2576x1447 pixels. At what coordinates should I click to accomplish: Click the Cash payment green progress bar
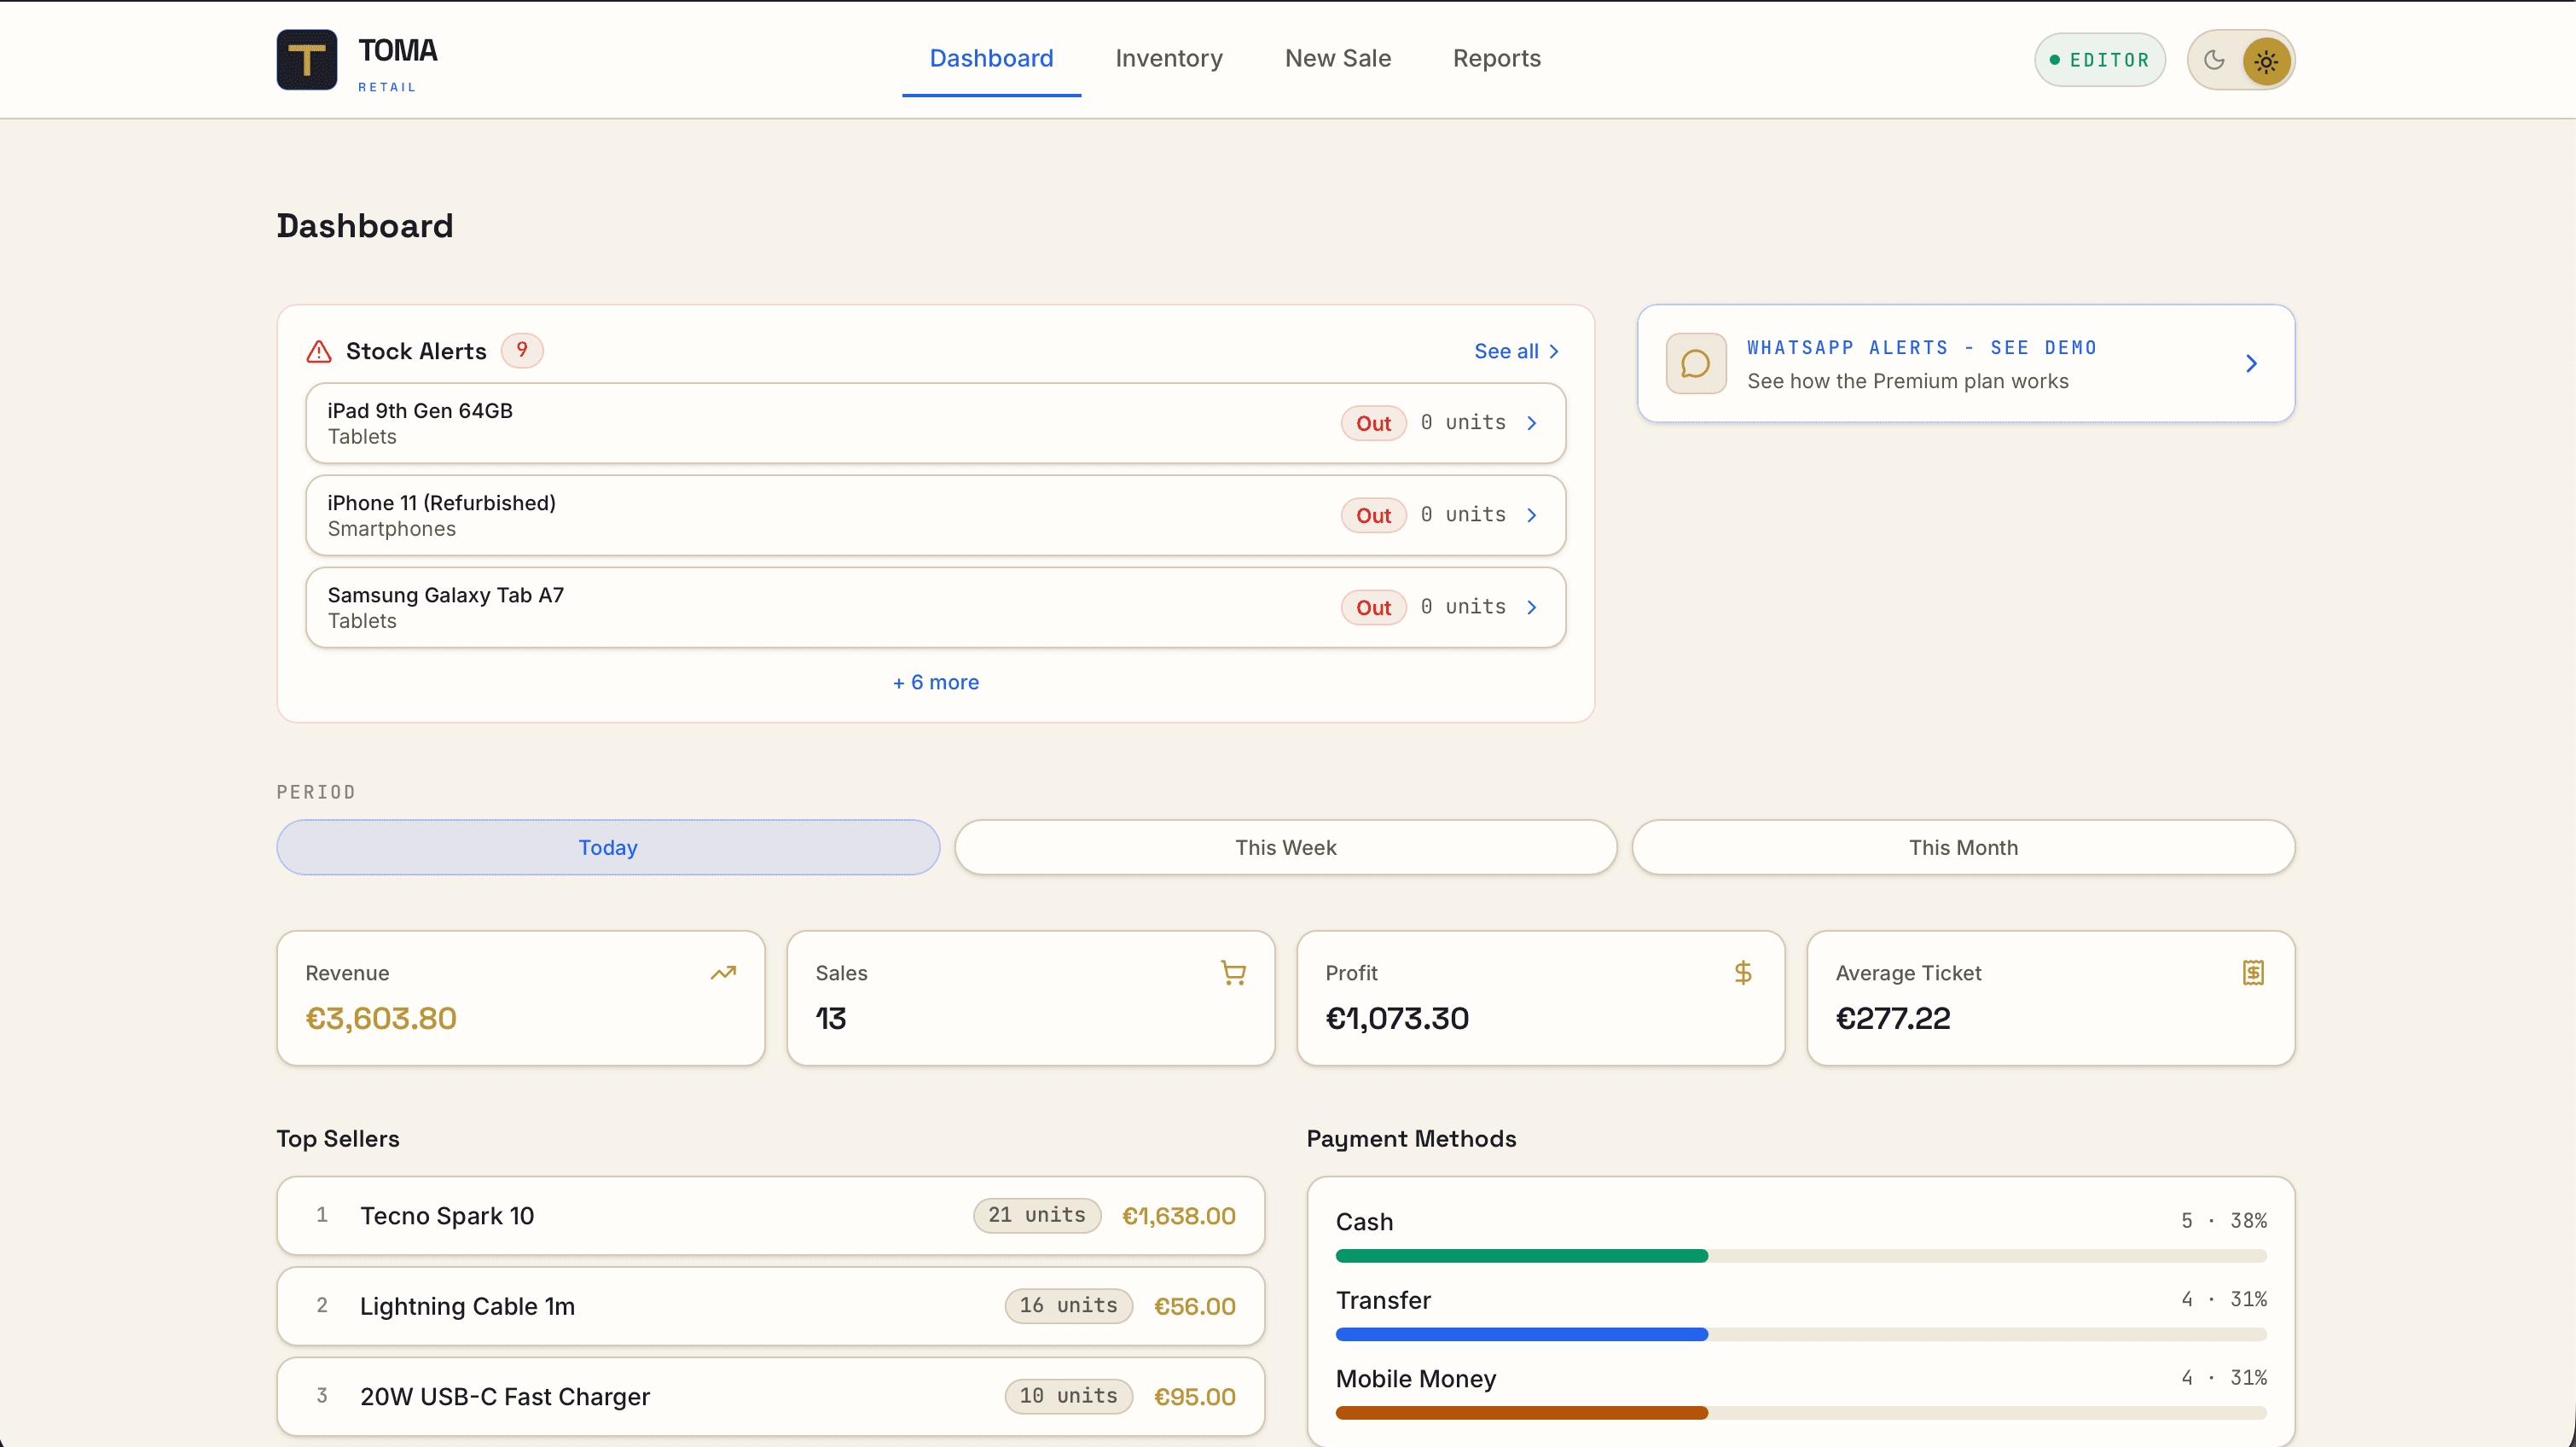pos(1522,1256)
